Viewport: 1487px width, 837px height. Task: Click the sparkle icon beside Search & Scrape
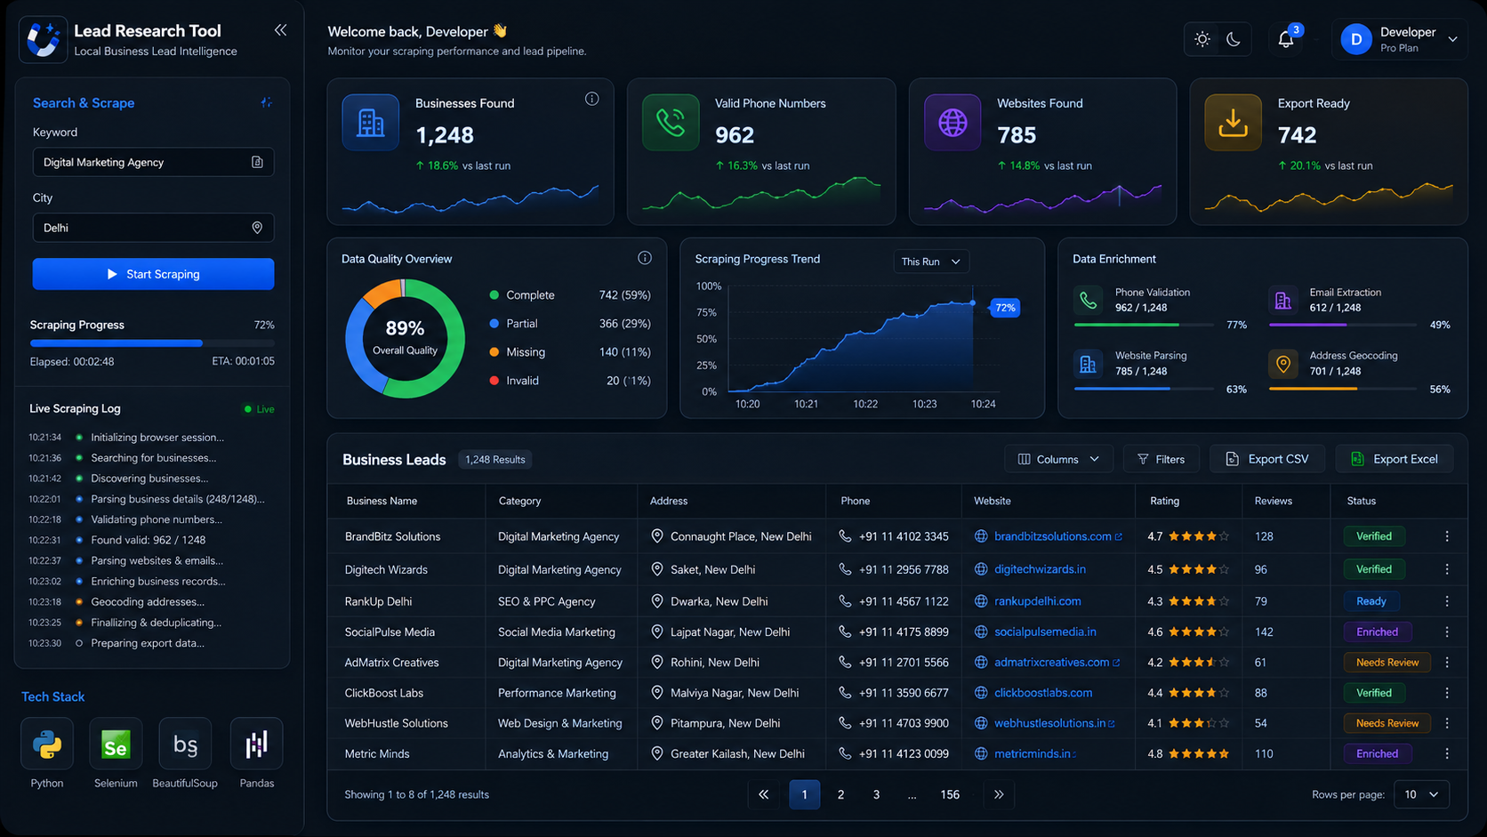click(266, 102)
